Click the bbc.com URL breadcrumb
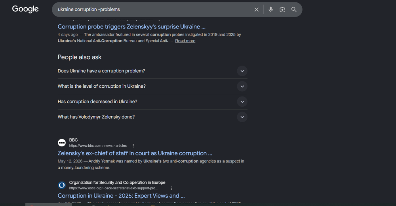The height and width of the screenshot is (206, 396). pyautogui.click(x=98, y=146)
